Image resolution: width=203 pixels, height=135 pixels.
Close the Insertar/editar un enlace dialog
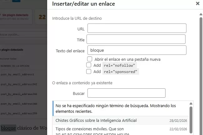[197, 4]
